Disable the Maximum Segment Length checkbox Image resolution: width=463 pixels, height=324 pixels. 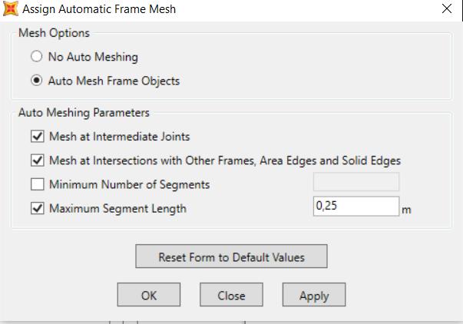tap(38, 208)
